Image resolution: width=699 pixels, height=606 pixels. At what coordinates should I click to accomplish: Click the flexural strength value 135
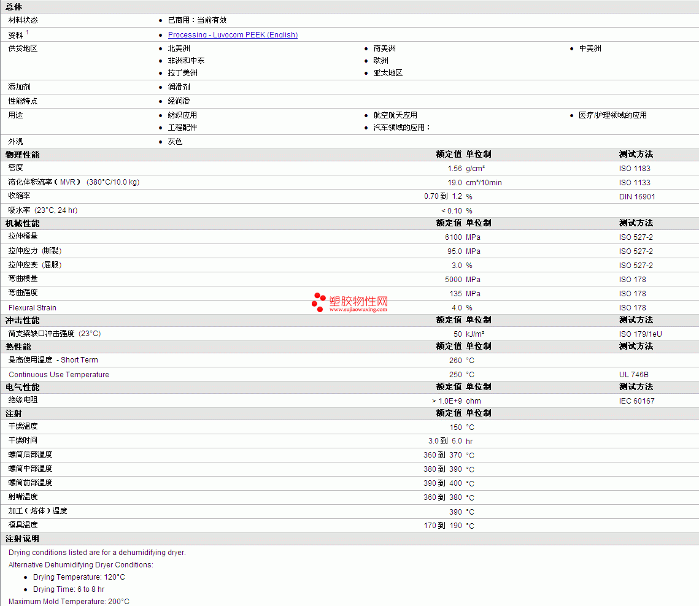[x=455, y=294]
